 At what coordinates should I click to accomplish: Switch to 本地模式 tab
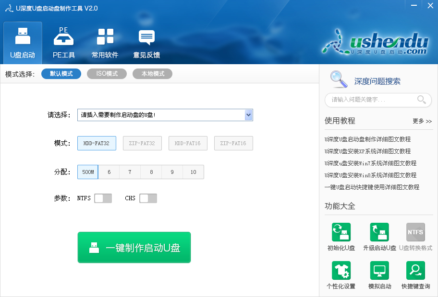152,73
